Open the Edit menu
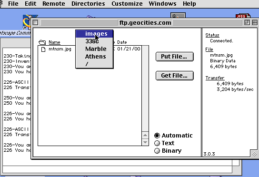The width and height of the screenshot is (259, 177). click(30, 3)
